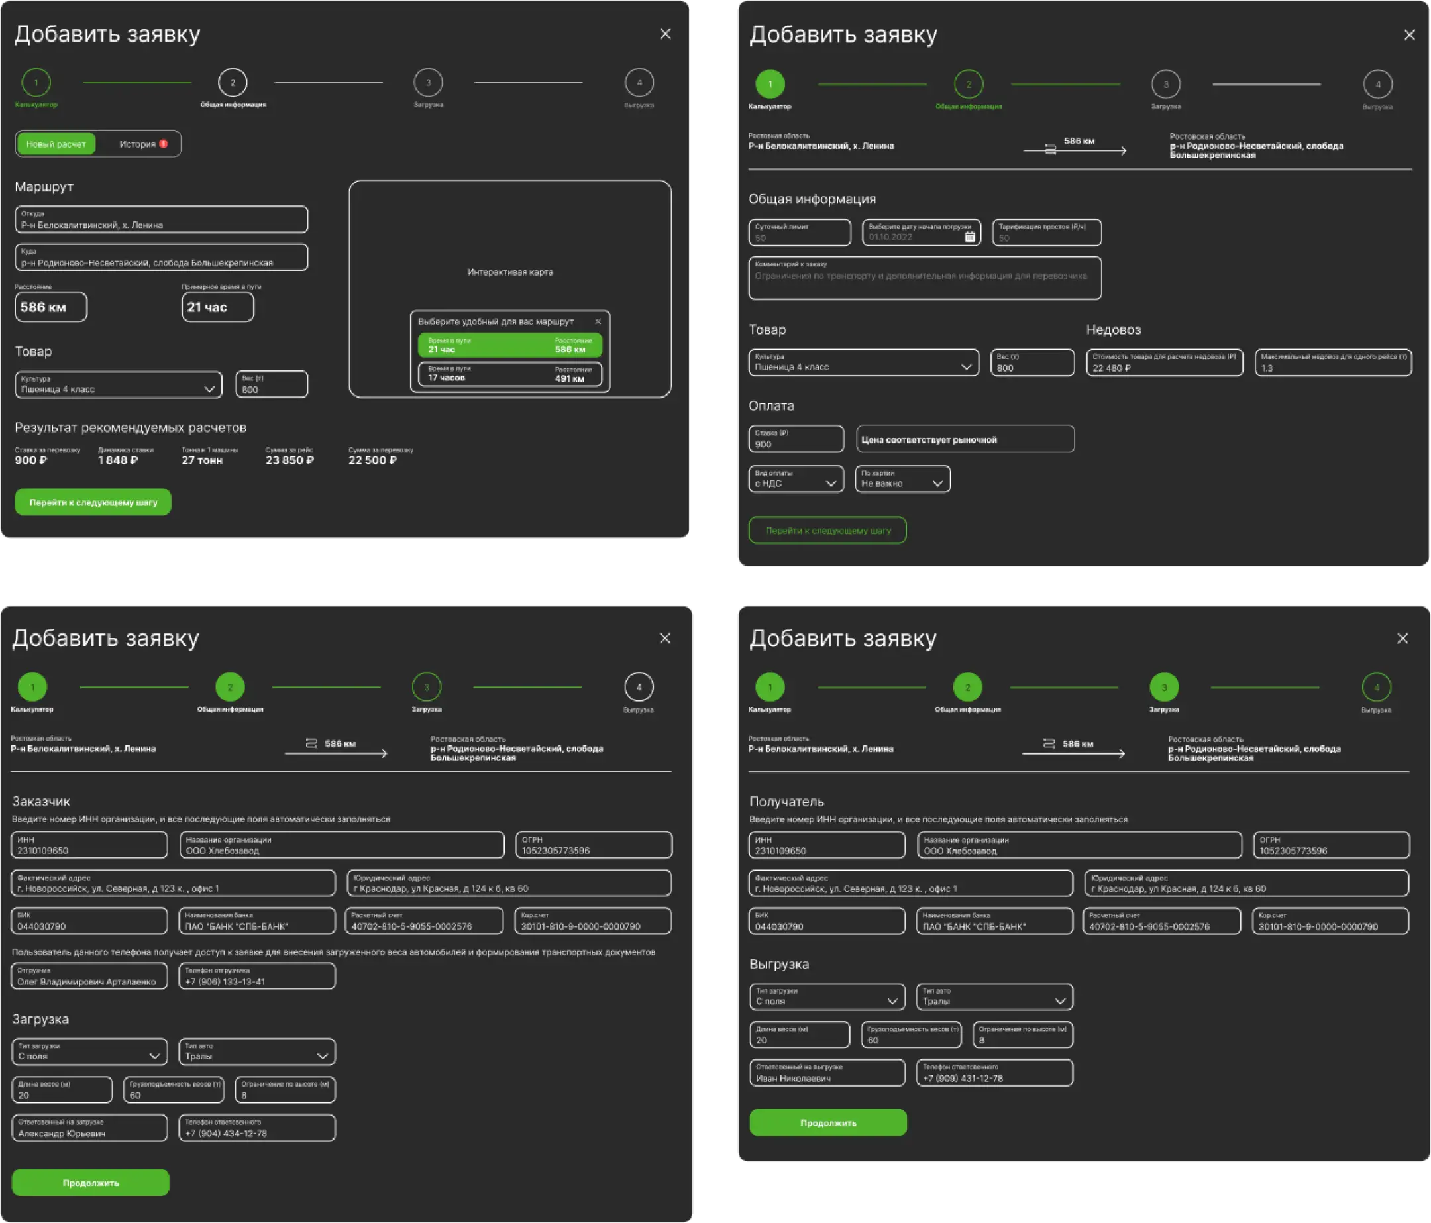1431x1223 pixels.
Task: Click the calculator dialog's top-right X icon
Action: 665,34
